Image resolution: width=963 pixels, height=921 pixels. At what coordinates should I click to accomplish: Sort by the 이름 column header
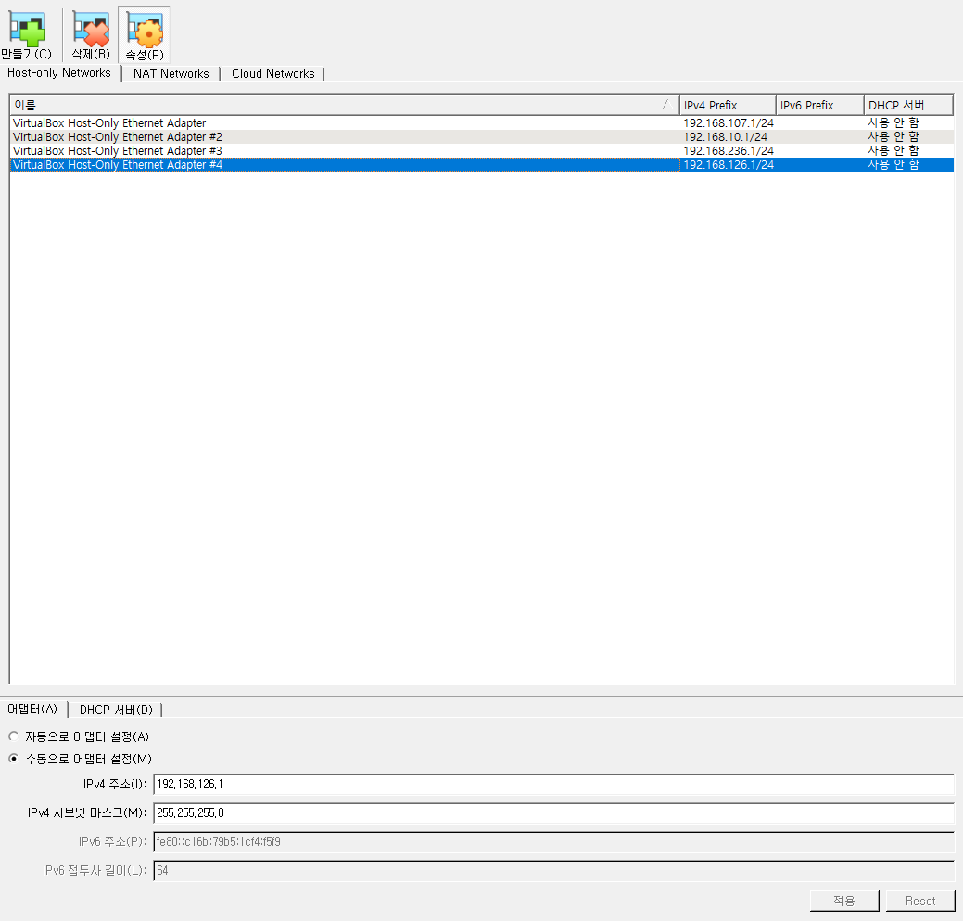click(344, 105)
